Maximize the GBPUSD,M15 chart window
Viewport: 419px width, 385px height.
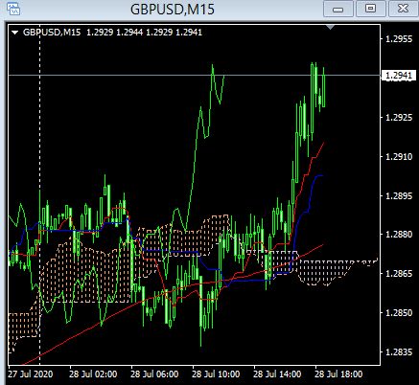pyautogui.click(x=370, y=9)
